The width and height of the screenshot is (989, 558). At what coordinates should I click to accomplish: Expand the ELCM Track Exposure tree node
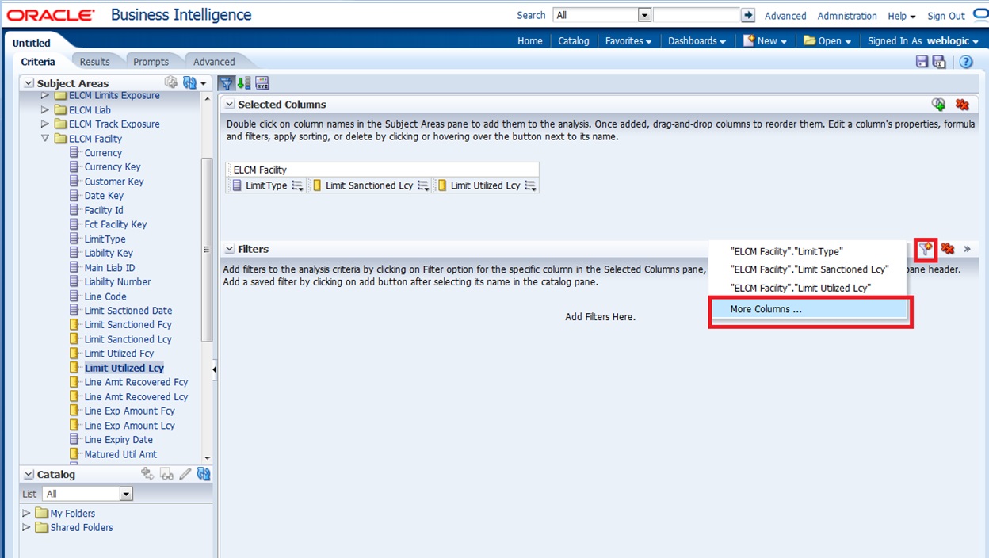45,124
